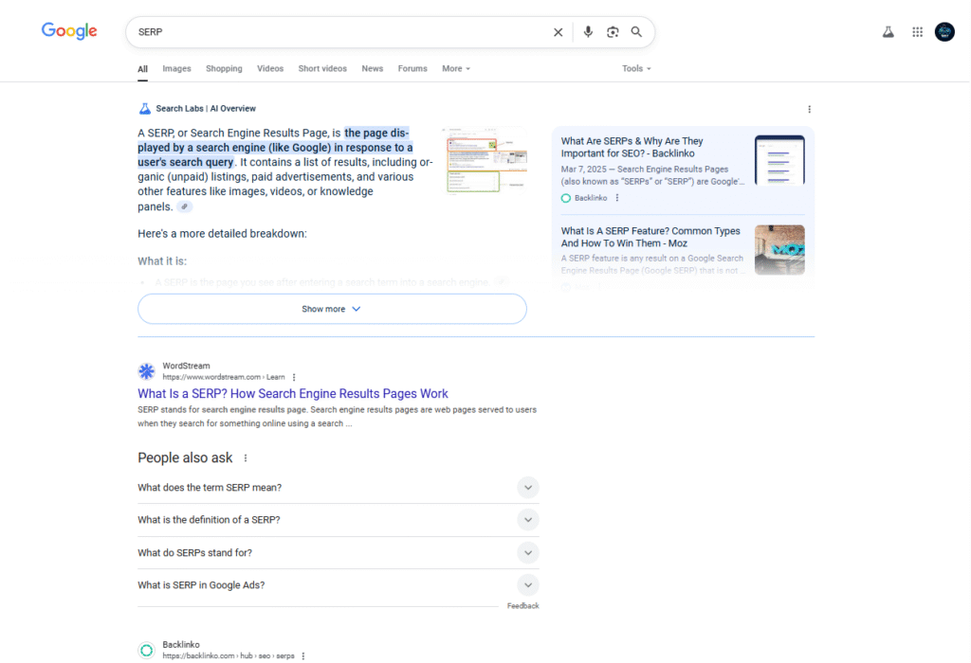Click the AI Overview SERP diagram thumbnail

486,161
